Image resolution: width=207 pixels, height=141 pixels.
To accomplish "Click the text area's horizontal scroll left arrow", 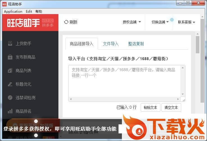I will pos(71,99).
